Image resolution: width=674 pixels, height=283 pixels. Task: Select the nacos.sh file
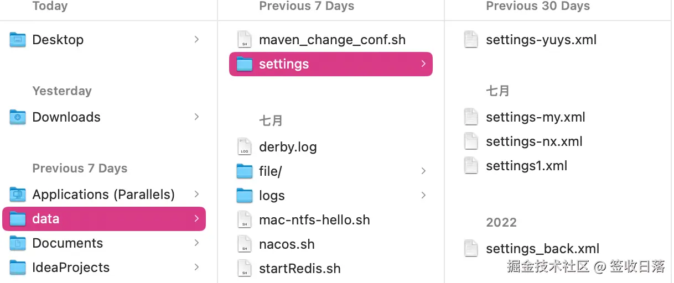[286, 244]
